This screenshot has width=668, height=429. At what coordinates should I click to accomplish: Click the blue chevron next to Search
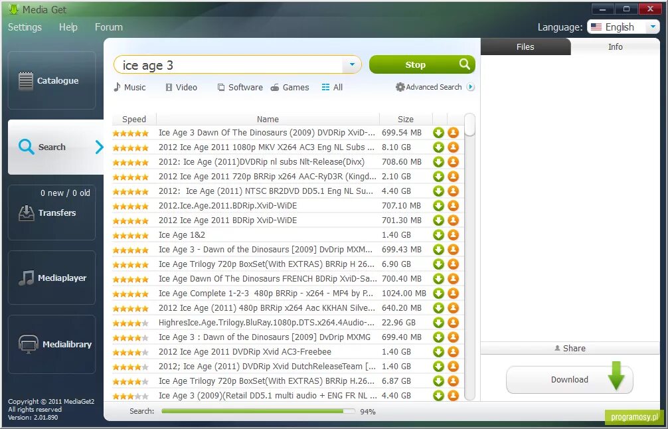pos(99,147)
